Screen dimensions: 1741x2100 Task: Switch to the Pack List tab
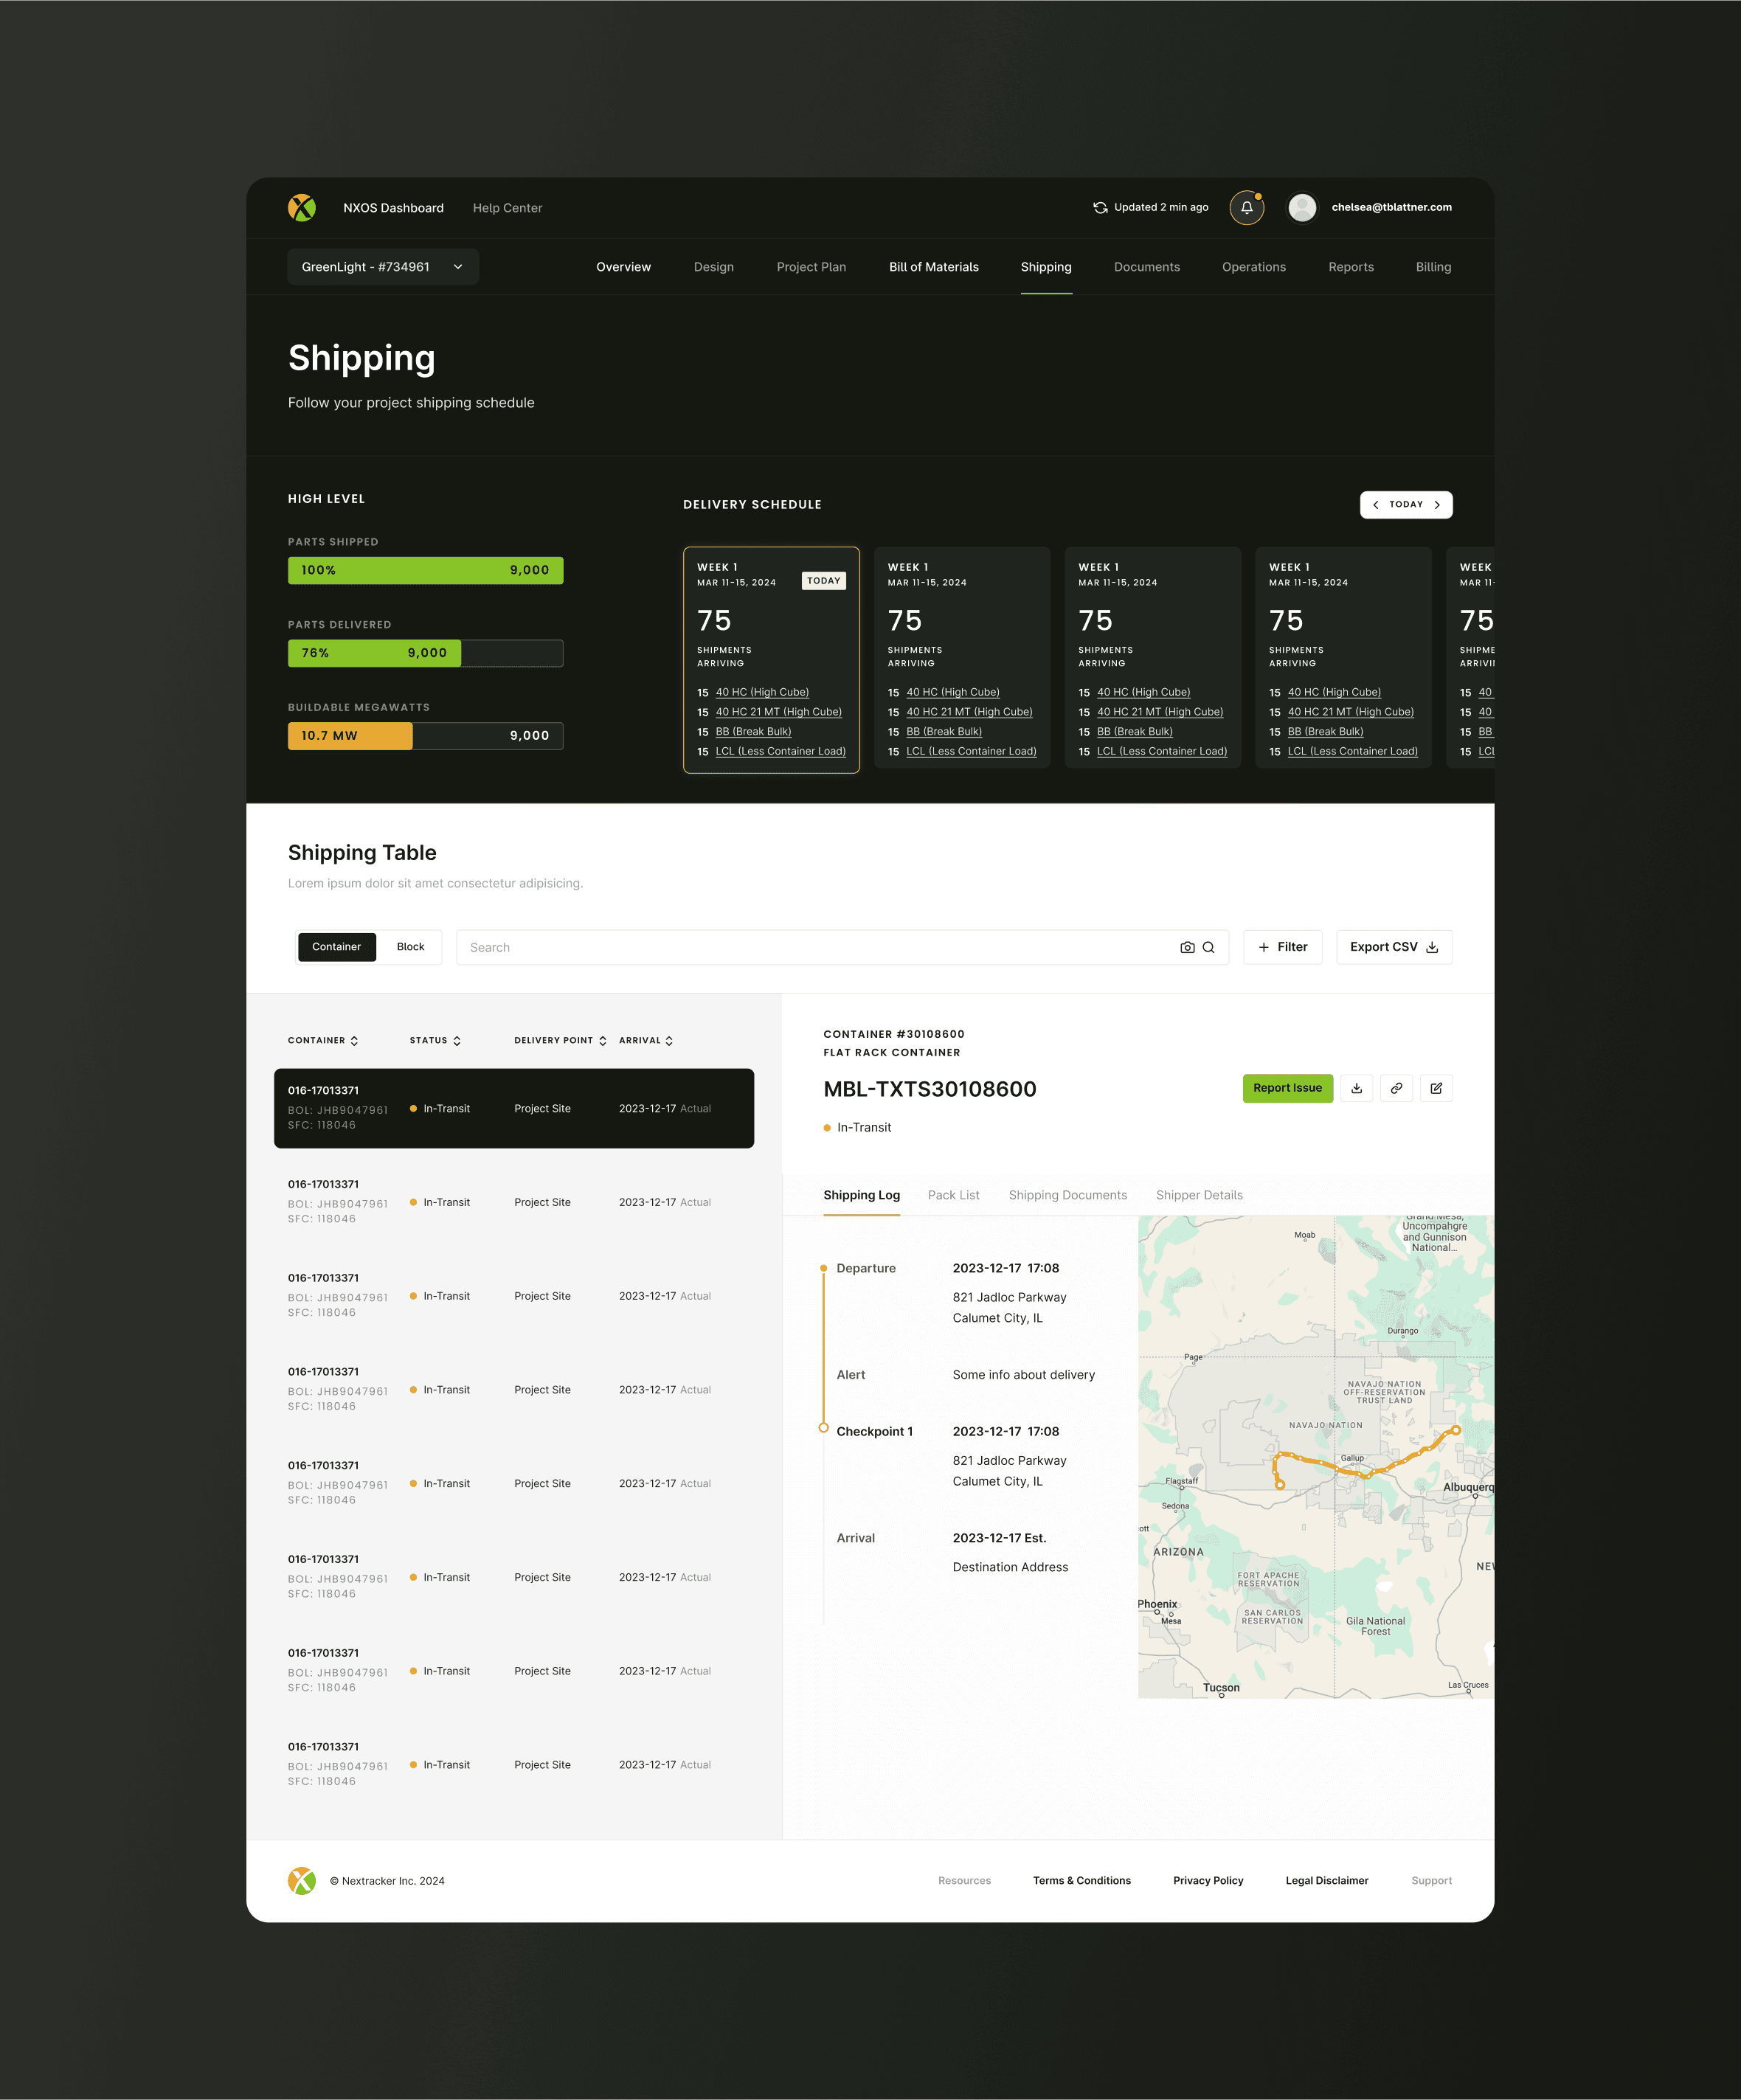point(953,1195)
